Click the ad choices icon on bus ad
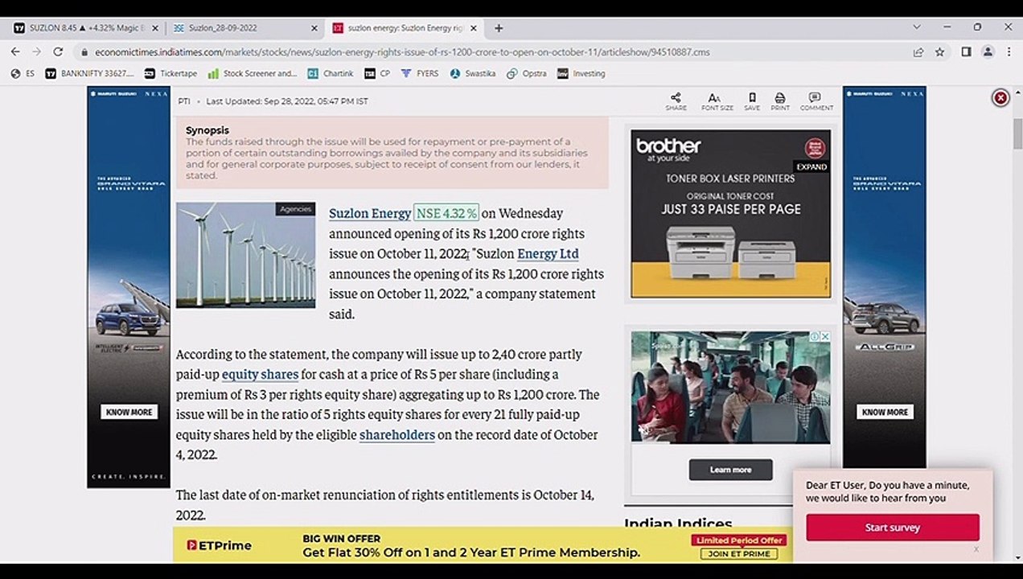The image size is (1023, 579). pyautogui.click(x=815, y=336)
